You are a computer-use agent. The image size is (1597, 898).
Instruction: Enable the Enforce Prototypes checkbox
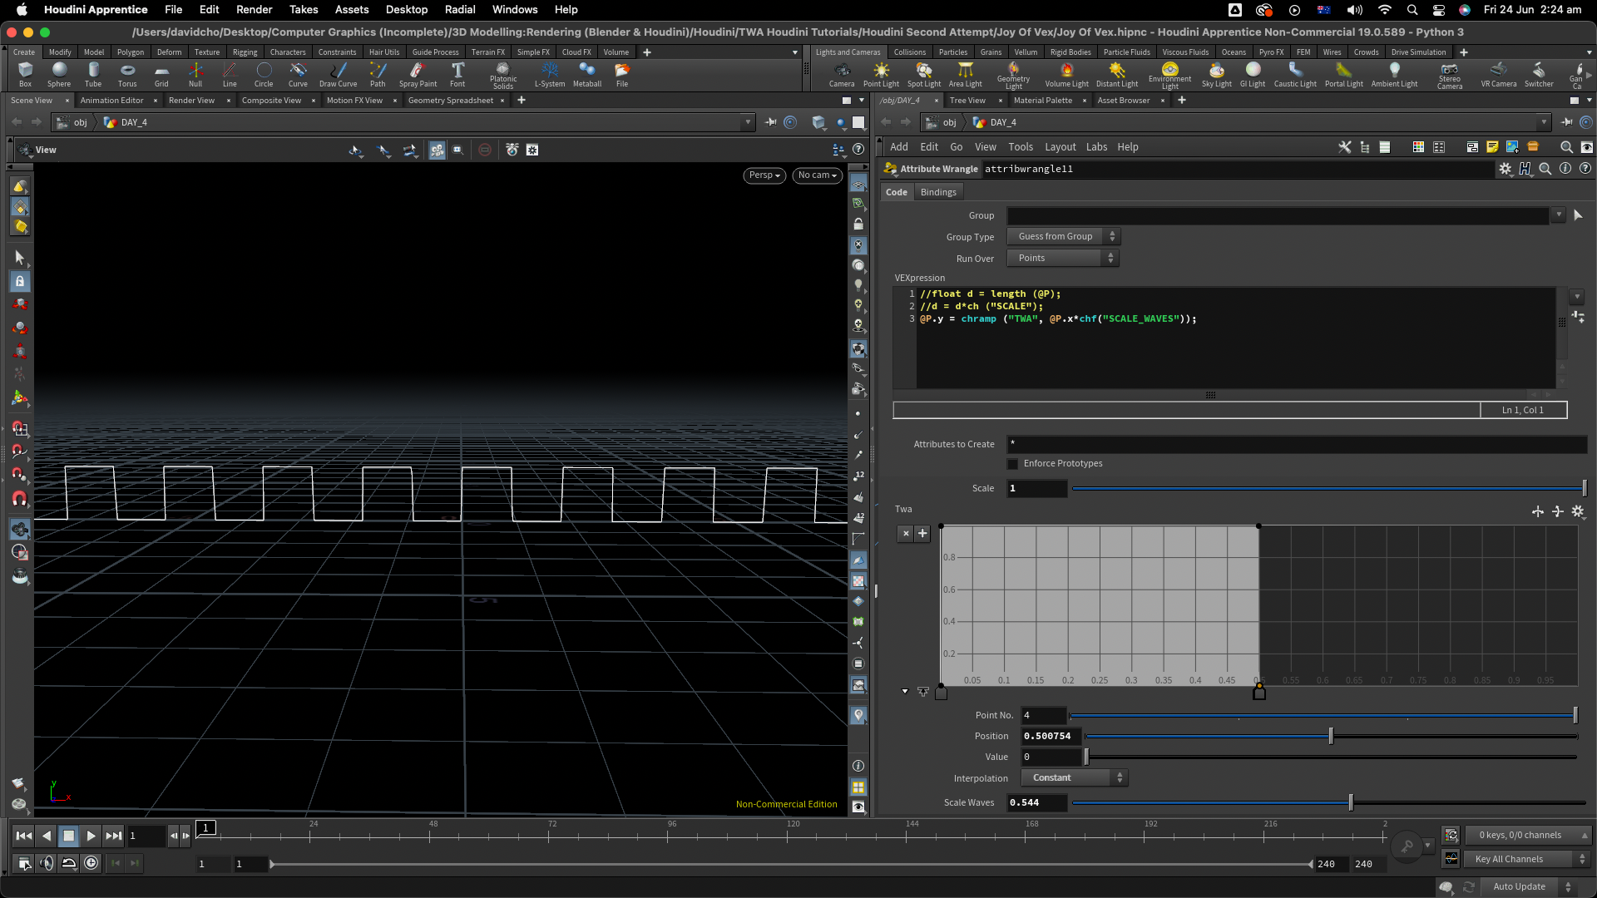[1013, 464]
